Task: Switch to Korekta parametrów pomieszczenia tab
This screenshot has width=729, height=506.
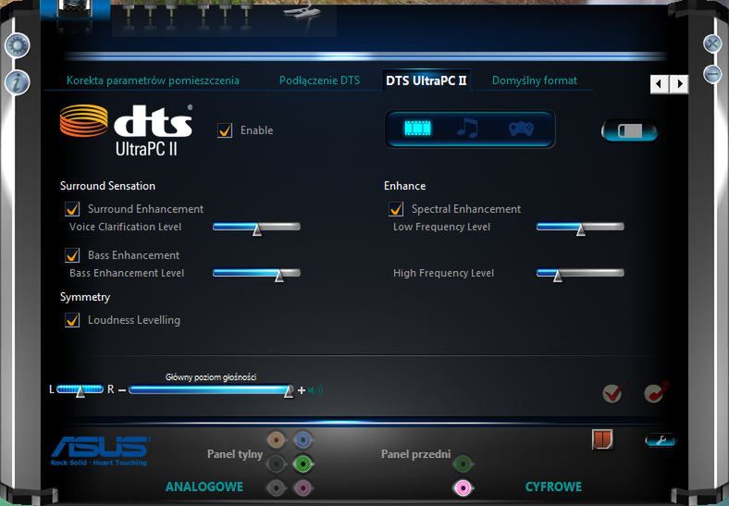Action: coord(153,80)
